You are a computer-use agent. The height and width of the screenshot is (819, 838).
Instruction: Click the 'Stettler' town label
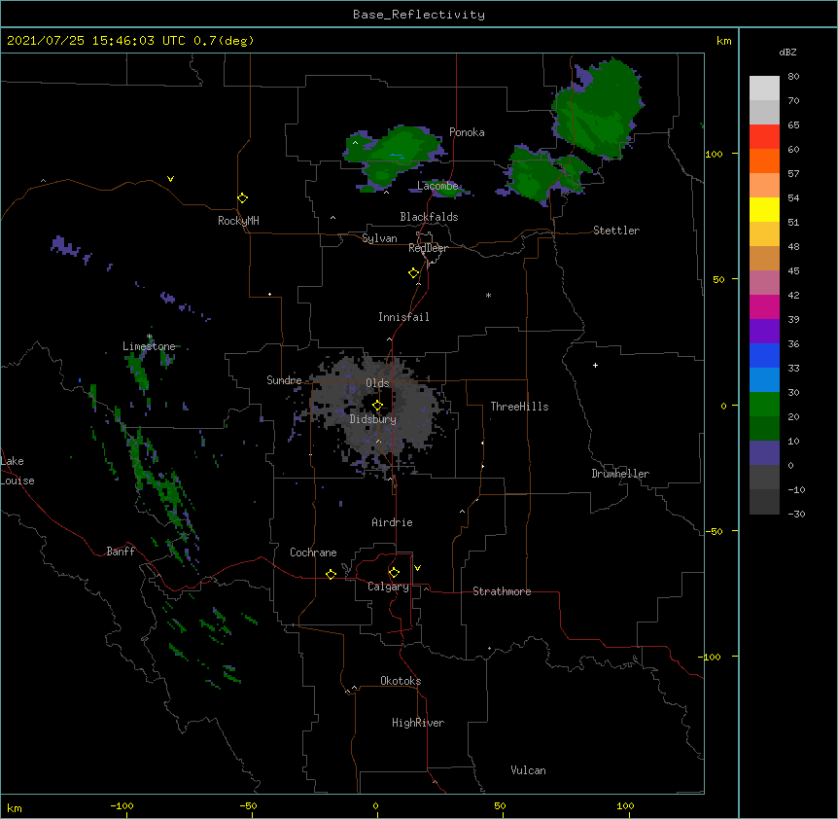pos(616,231)
